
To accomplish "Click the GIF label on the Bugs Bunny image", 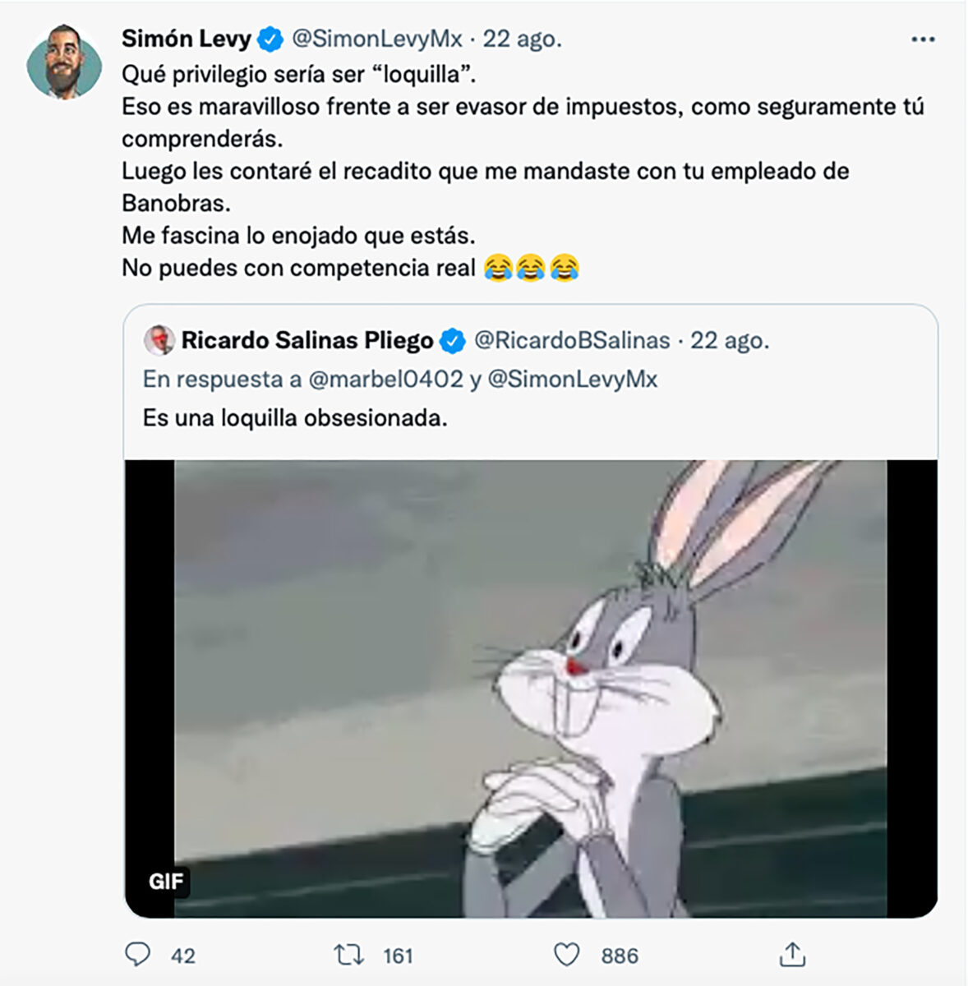I will coord(167,883).
